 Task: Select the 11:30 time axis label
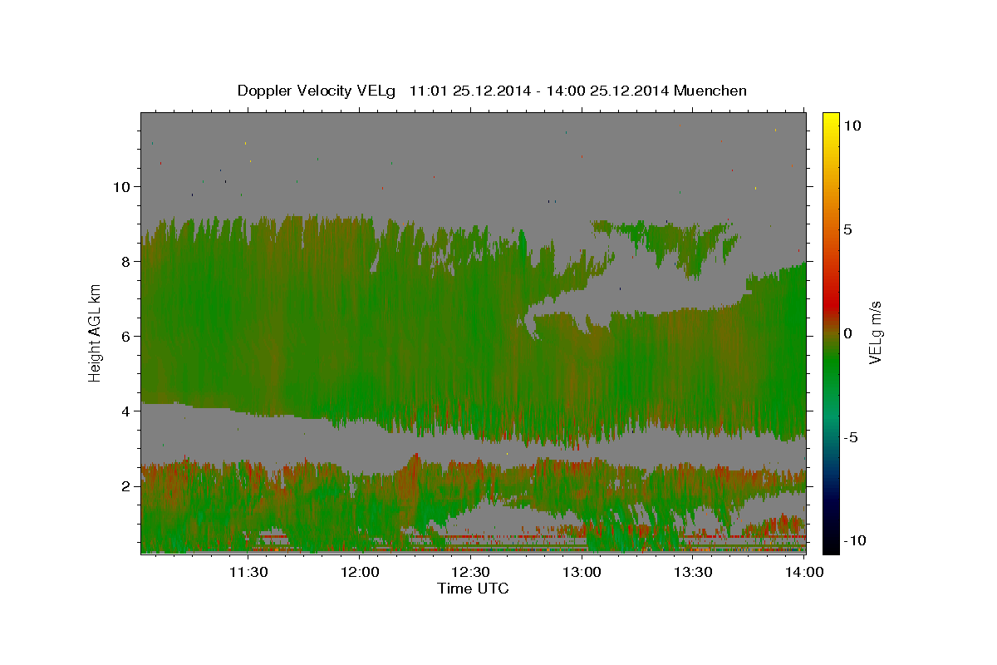(248, 571)
